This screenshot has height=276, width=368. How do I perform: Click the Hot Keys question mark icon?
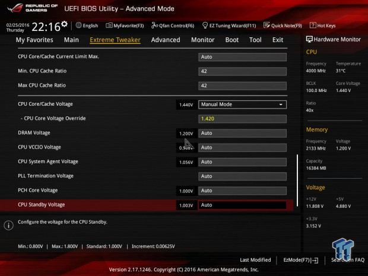(x=313, y=26)
